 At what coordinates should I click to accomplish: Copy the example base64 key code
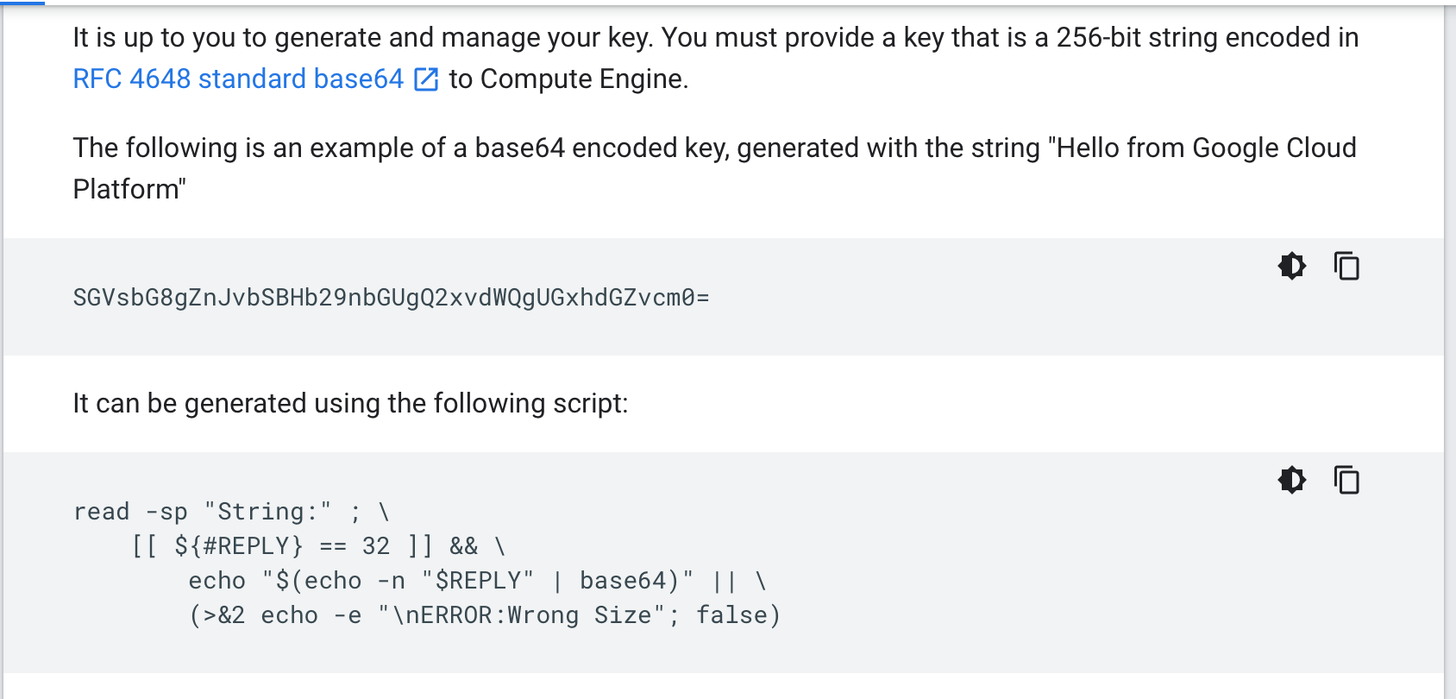1346,266
